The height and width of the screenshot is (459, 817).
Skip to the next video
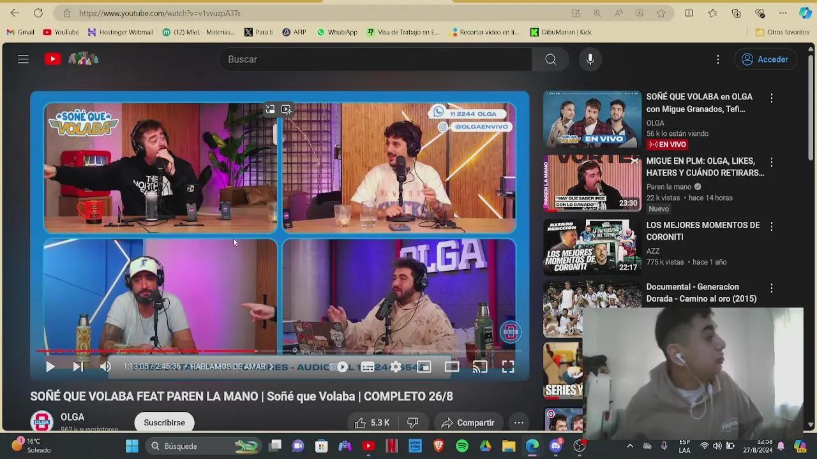78,367
